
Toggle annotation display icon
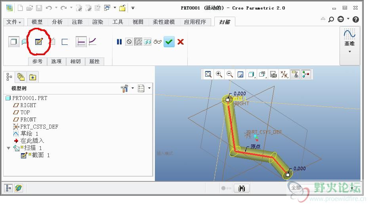pos(295,74)
